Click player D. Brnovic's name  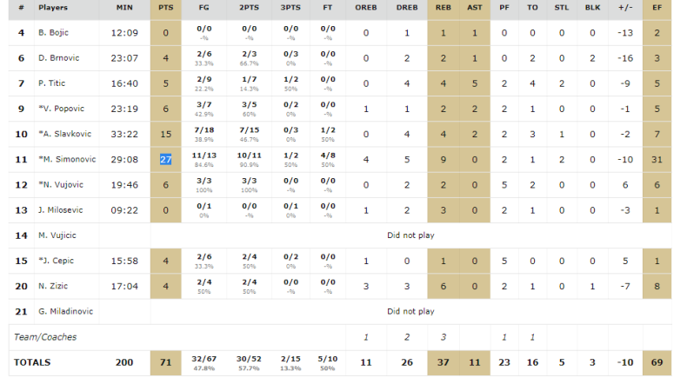57,58
